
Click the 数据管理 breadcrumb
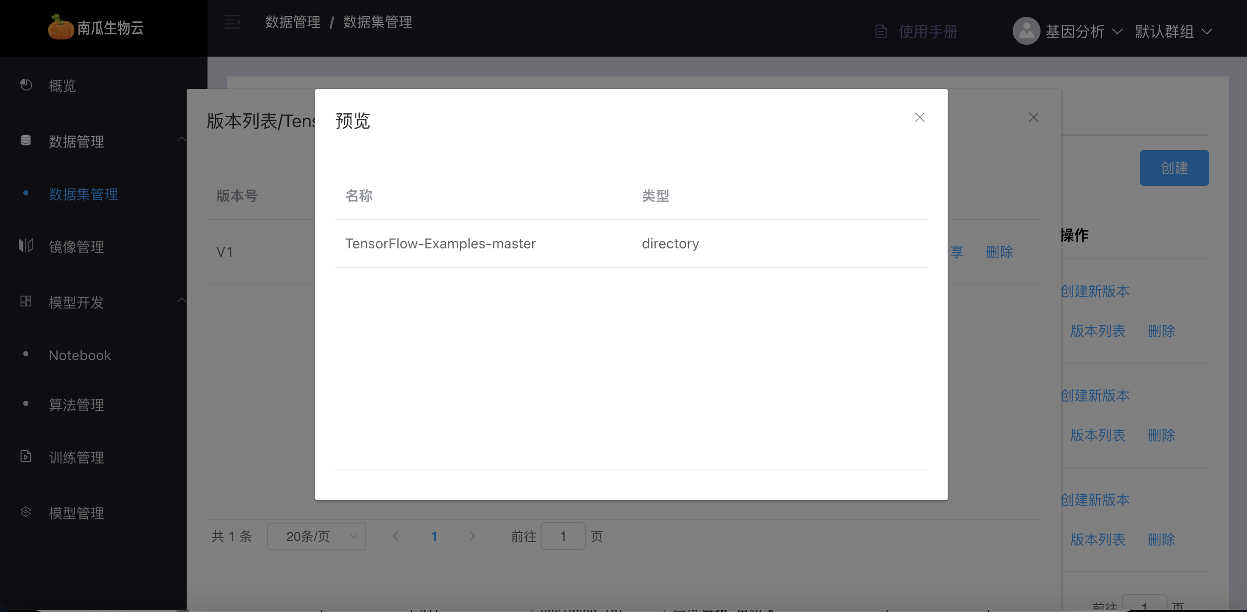pos(293,22)
